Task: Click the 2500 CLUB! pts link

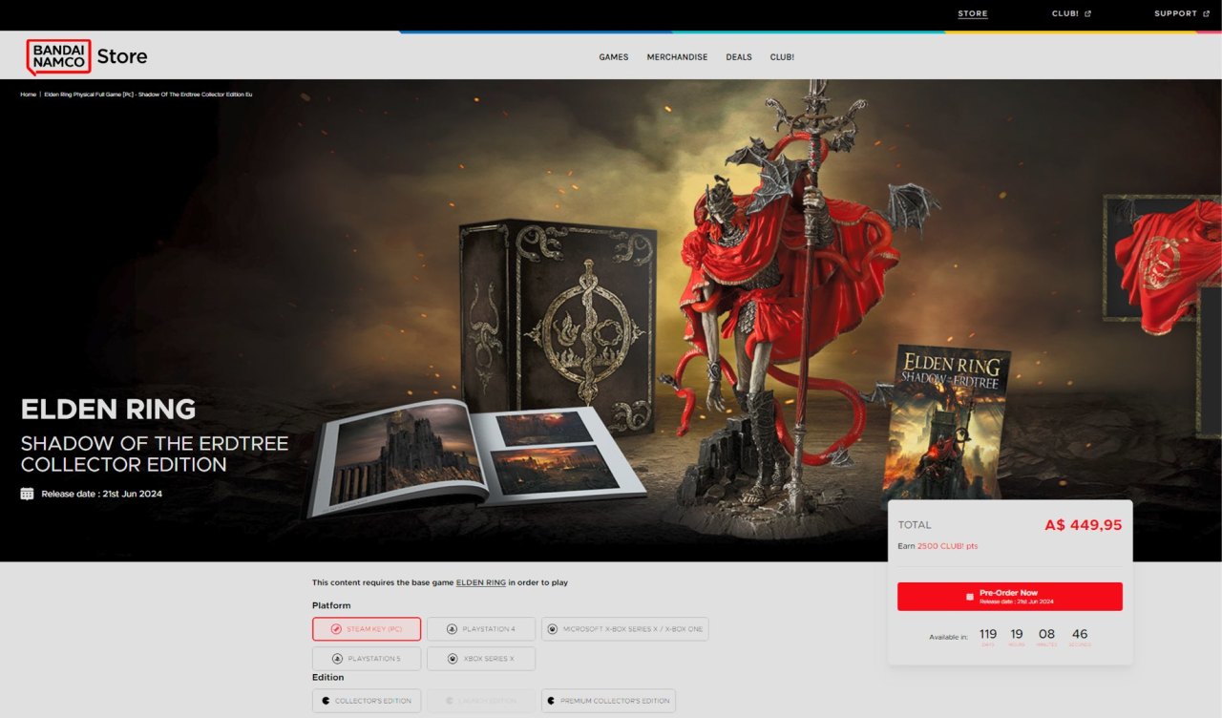Action: pos(947,546)
